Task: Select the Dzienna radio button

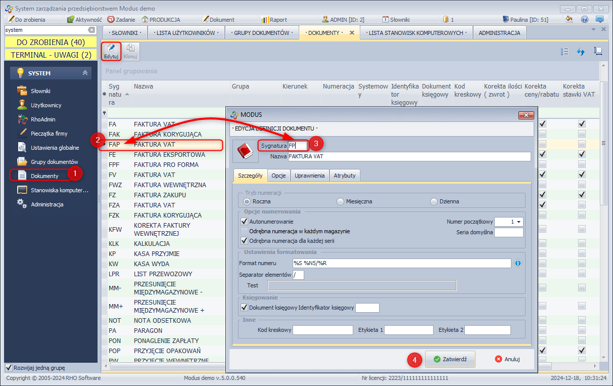Action: point(434,201)
